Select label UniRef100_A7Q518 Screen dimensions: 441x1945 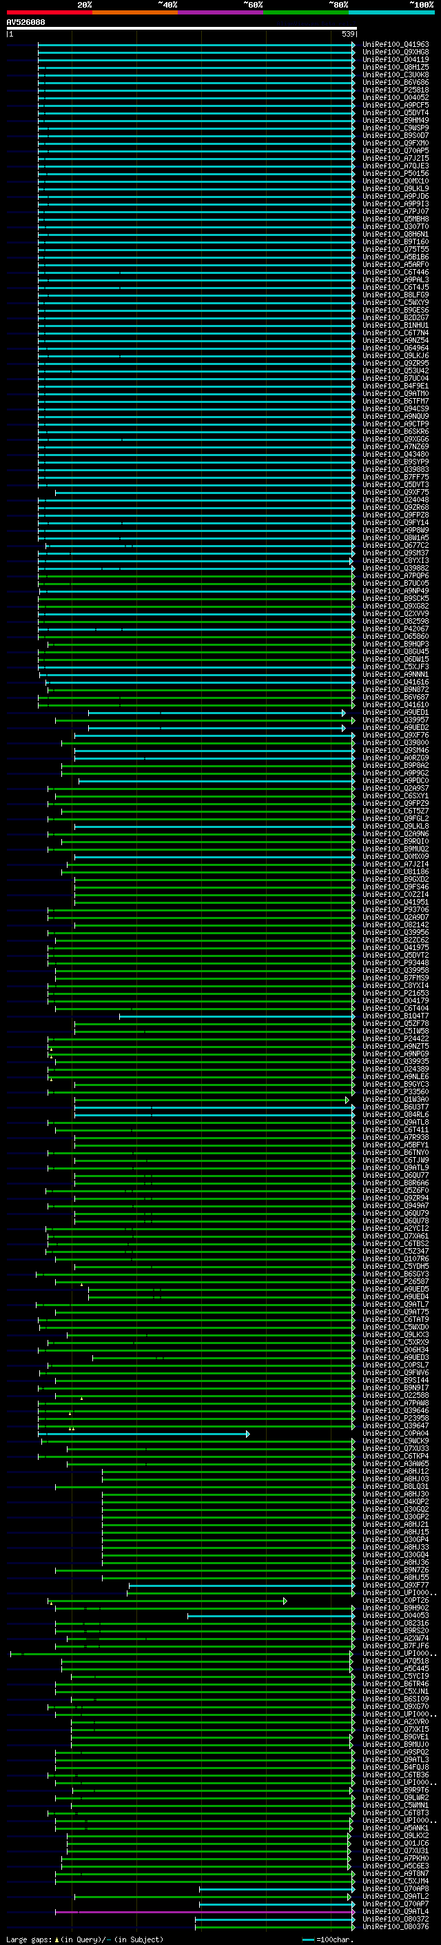point(396,1660)
